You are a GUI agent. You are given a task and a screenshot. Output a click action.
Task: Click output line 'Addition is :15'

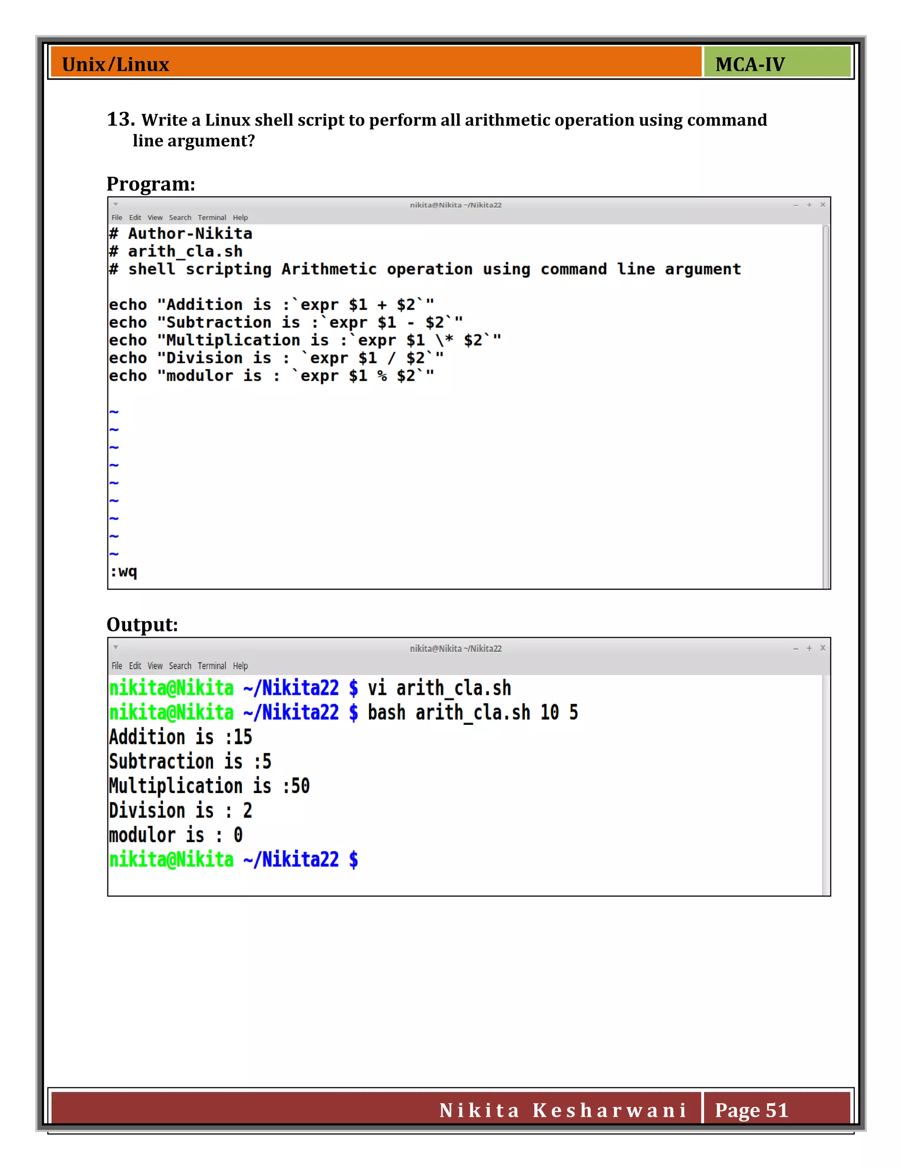click(x=181, y=737)
